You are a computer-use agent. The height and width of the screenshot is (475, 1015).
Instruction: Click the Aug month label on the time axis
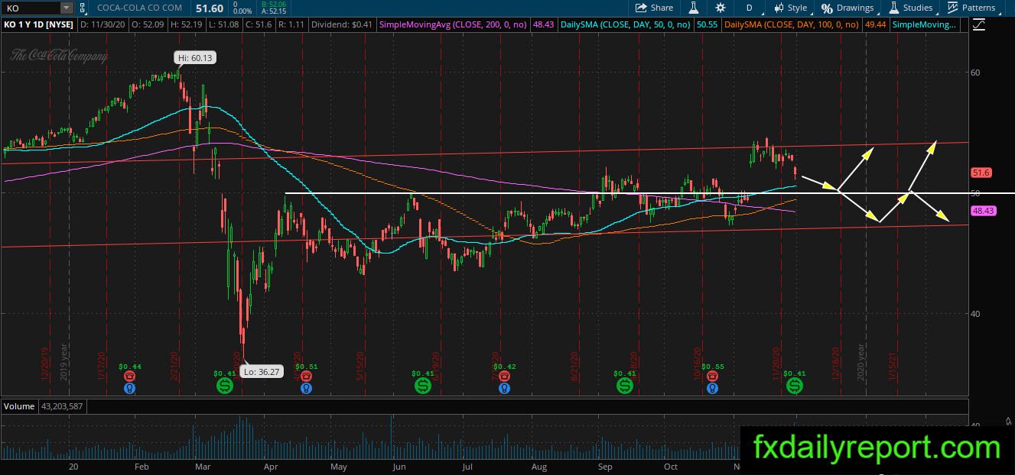tap(539, 467)
